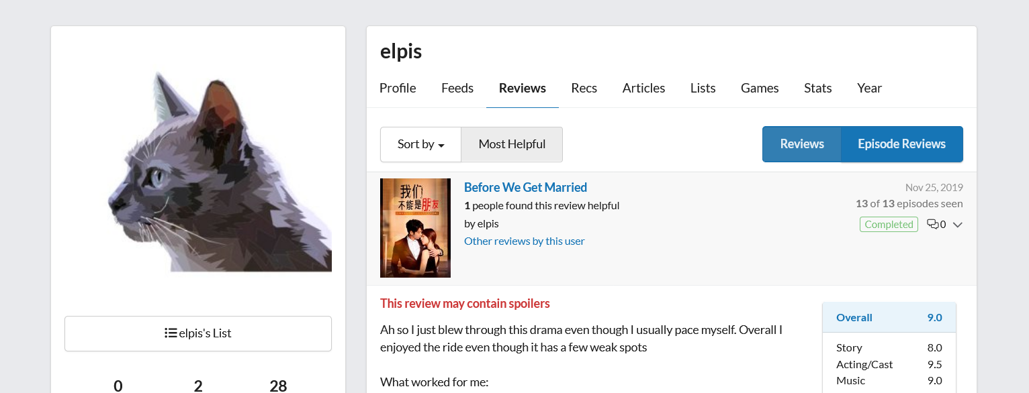Expand the review options chevron

pos(958,225)
